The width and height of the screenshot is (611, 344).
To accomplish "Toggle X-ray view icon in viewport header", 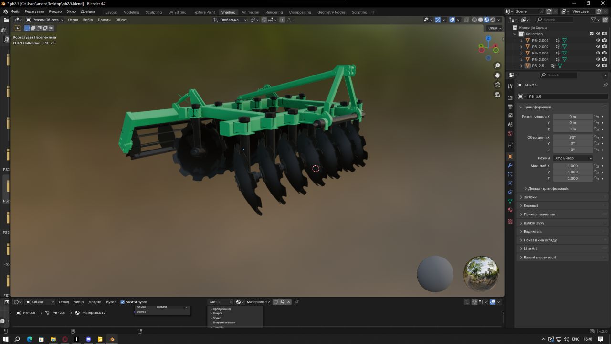I will click(x=466, y=20).
